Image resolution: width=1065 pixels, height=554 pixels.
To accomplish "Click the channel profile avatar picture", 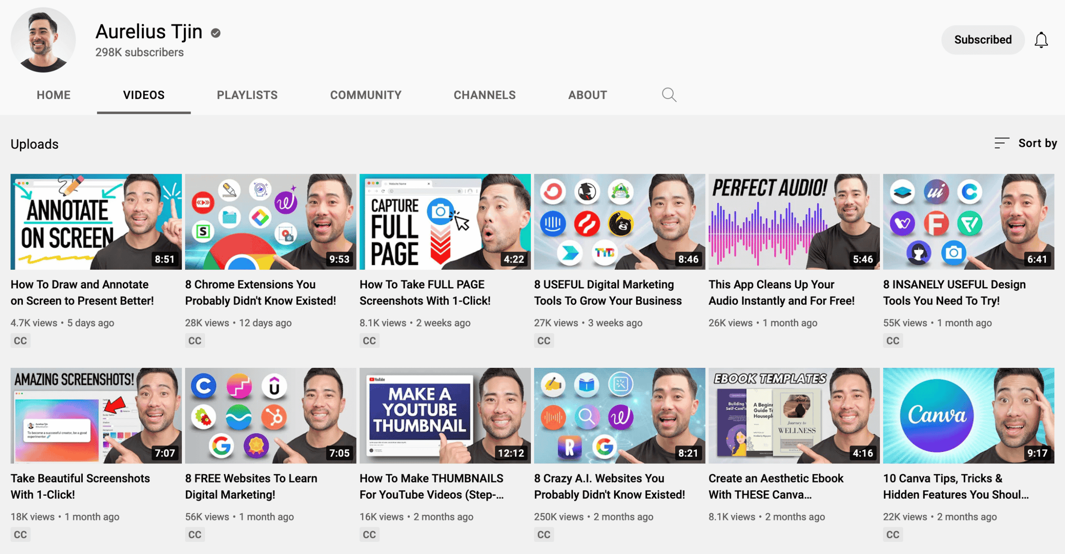I will 43,40.
